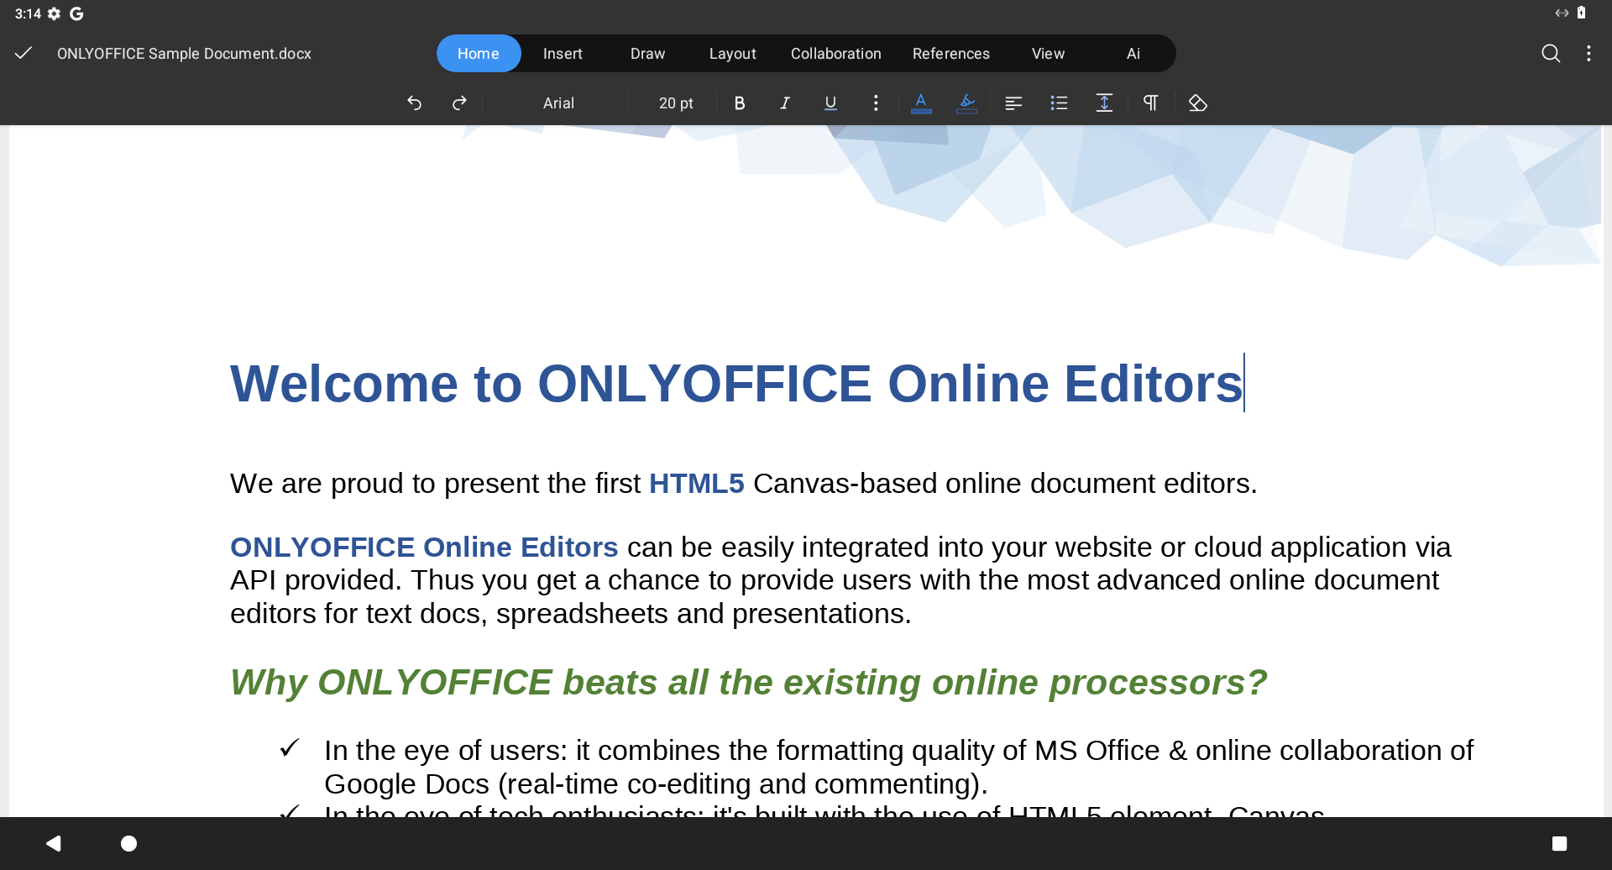Pick a highlight color swatch
This screenshot has height=870, width=1612.
click(x=966, y=102)
